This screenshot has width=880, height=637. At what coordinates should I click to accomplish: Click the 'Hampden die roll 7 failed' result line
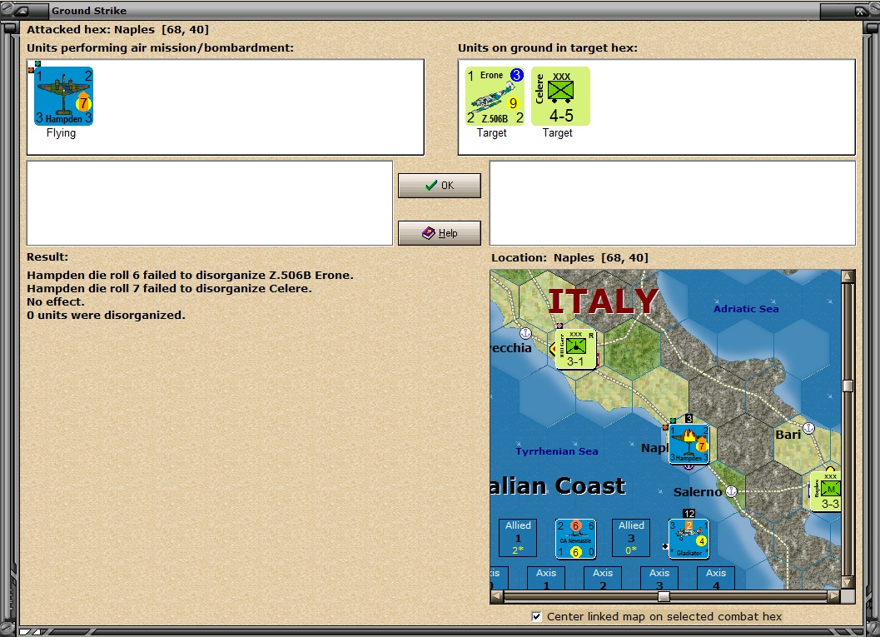click(x=169, y=288)
